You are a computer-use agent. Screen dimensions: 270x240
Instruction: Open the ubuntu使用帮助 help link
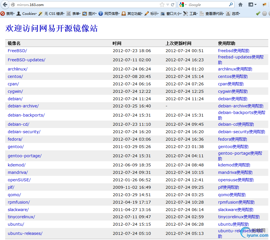[x=233, y=224]
